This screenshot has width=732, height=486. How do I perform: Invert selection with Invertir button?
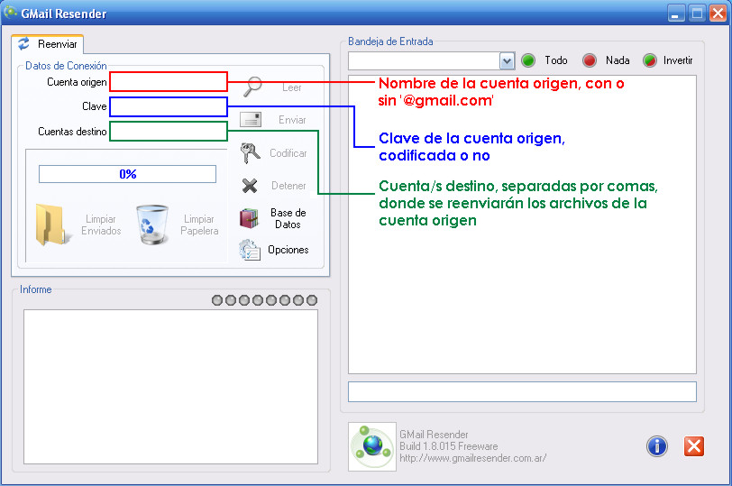(649, 60)
